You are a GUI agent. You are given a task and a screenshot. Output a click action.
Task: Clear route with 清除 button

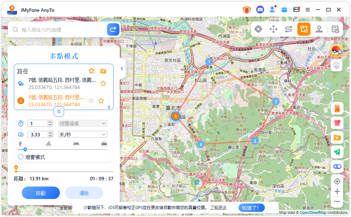(84, 193)
